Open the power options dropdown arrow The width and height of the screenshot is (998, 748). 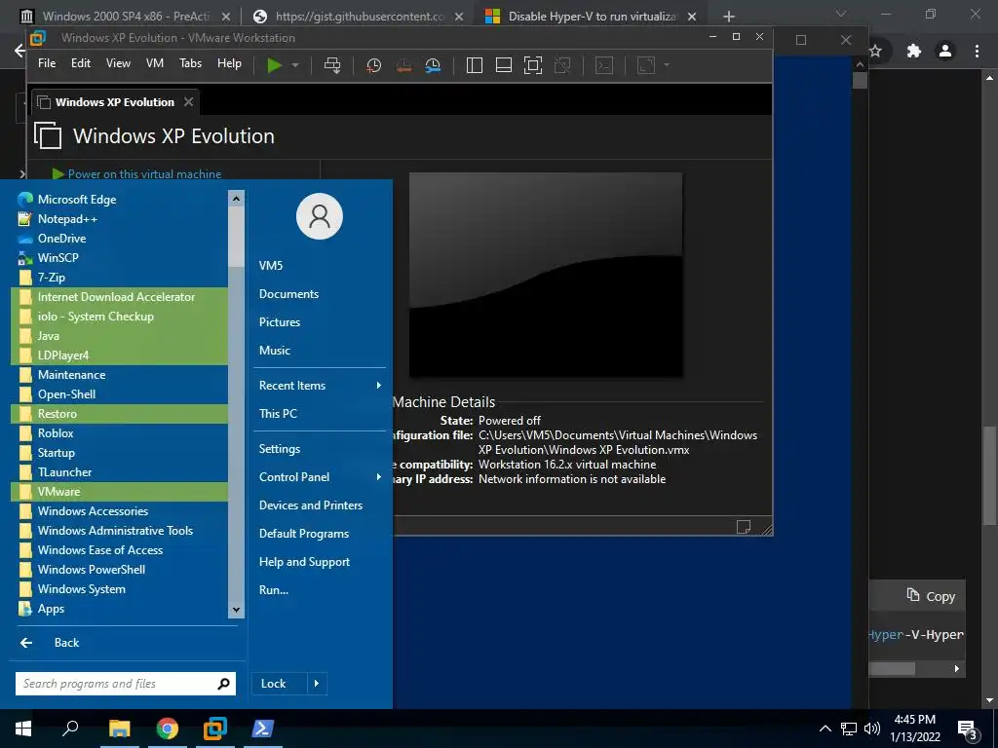[x=295, y=65]
